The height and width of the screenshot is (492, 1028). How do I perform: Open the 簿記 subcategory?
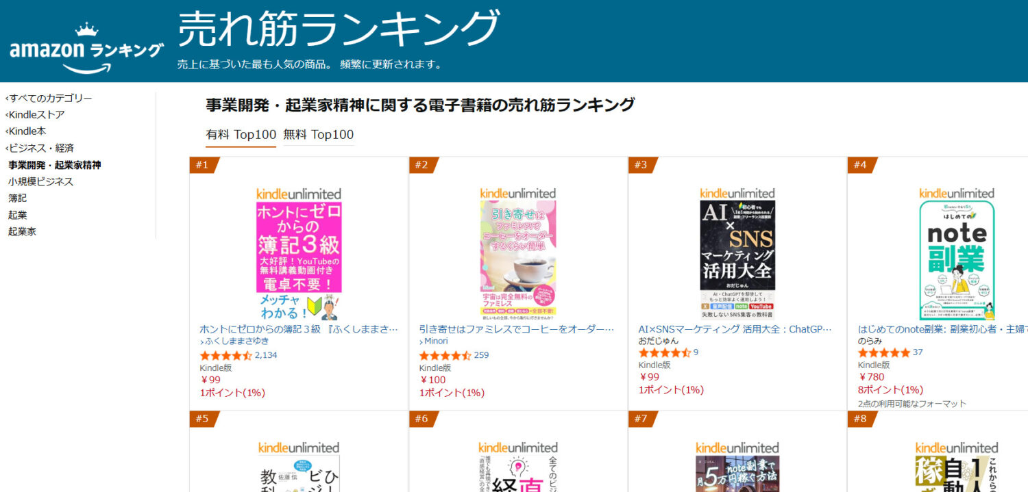click(x=18, y=198)
